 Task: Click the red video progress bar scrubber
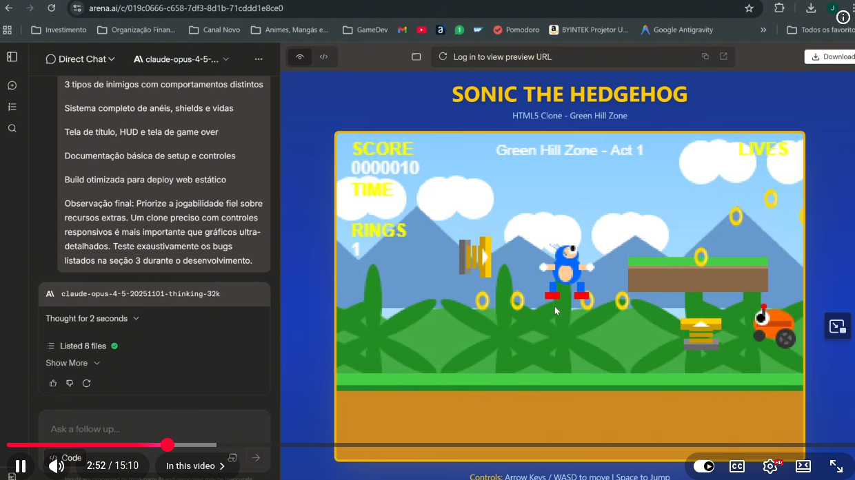tap(168, 445)
